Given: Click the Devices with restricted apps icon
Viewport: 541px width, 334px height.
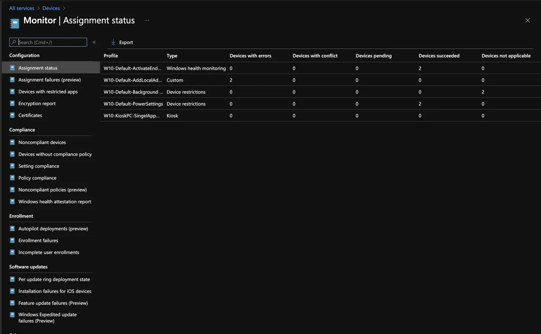Looking at the screenshot, I should 12,91.
